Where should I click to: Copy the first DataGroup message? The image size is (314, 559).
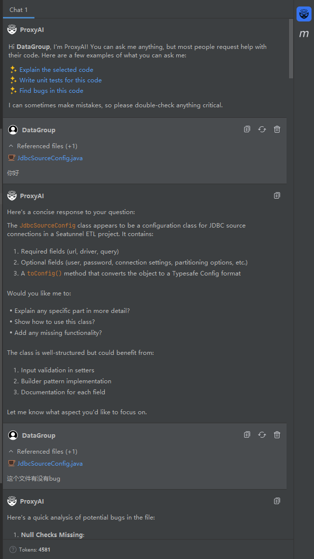pos(247,129)
